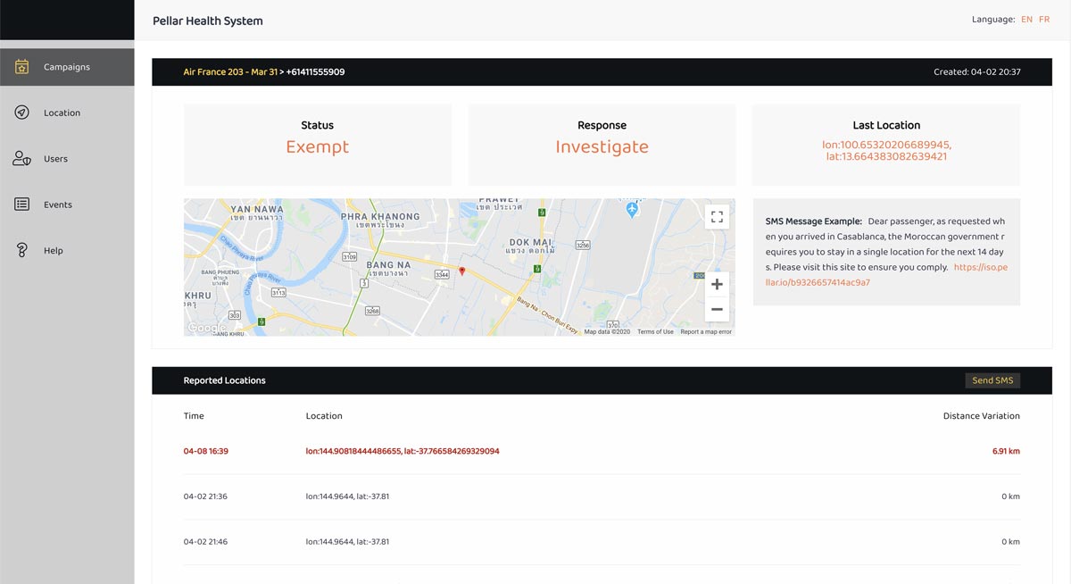The image size is (1071, 584).
Task: Zoom out on the map
Action: point(717,309)
